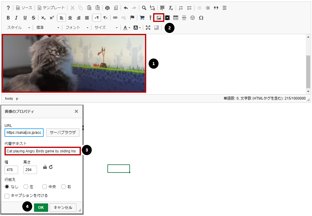Toggle the lock aspect ratio icon
Viewport: 312px width, 216px height.
point(45,167)
